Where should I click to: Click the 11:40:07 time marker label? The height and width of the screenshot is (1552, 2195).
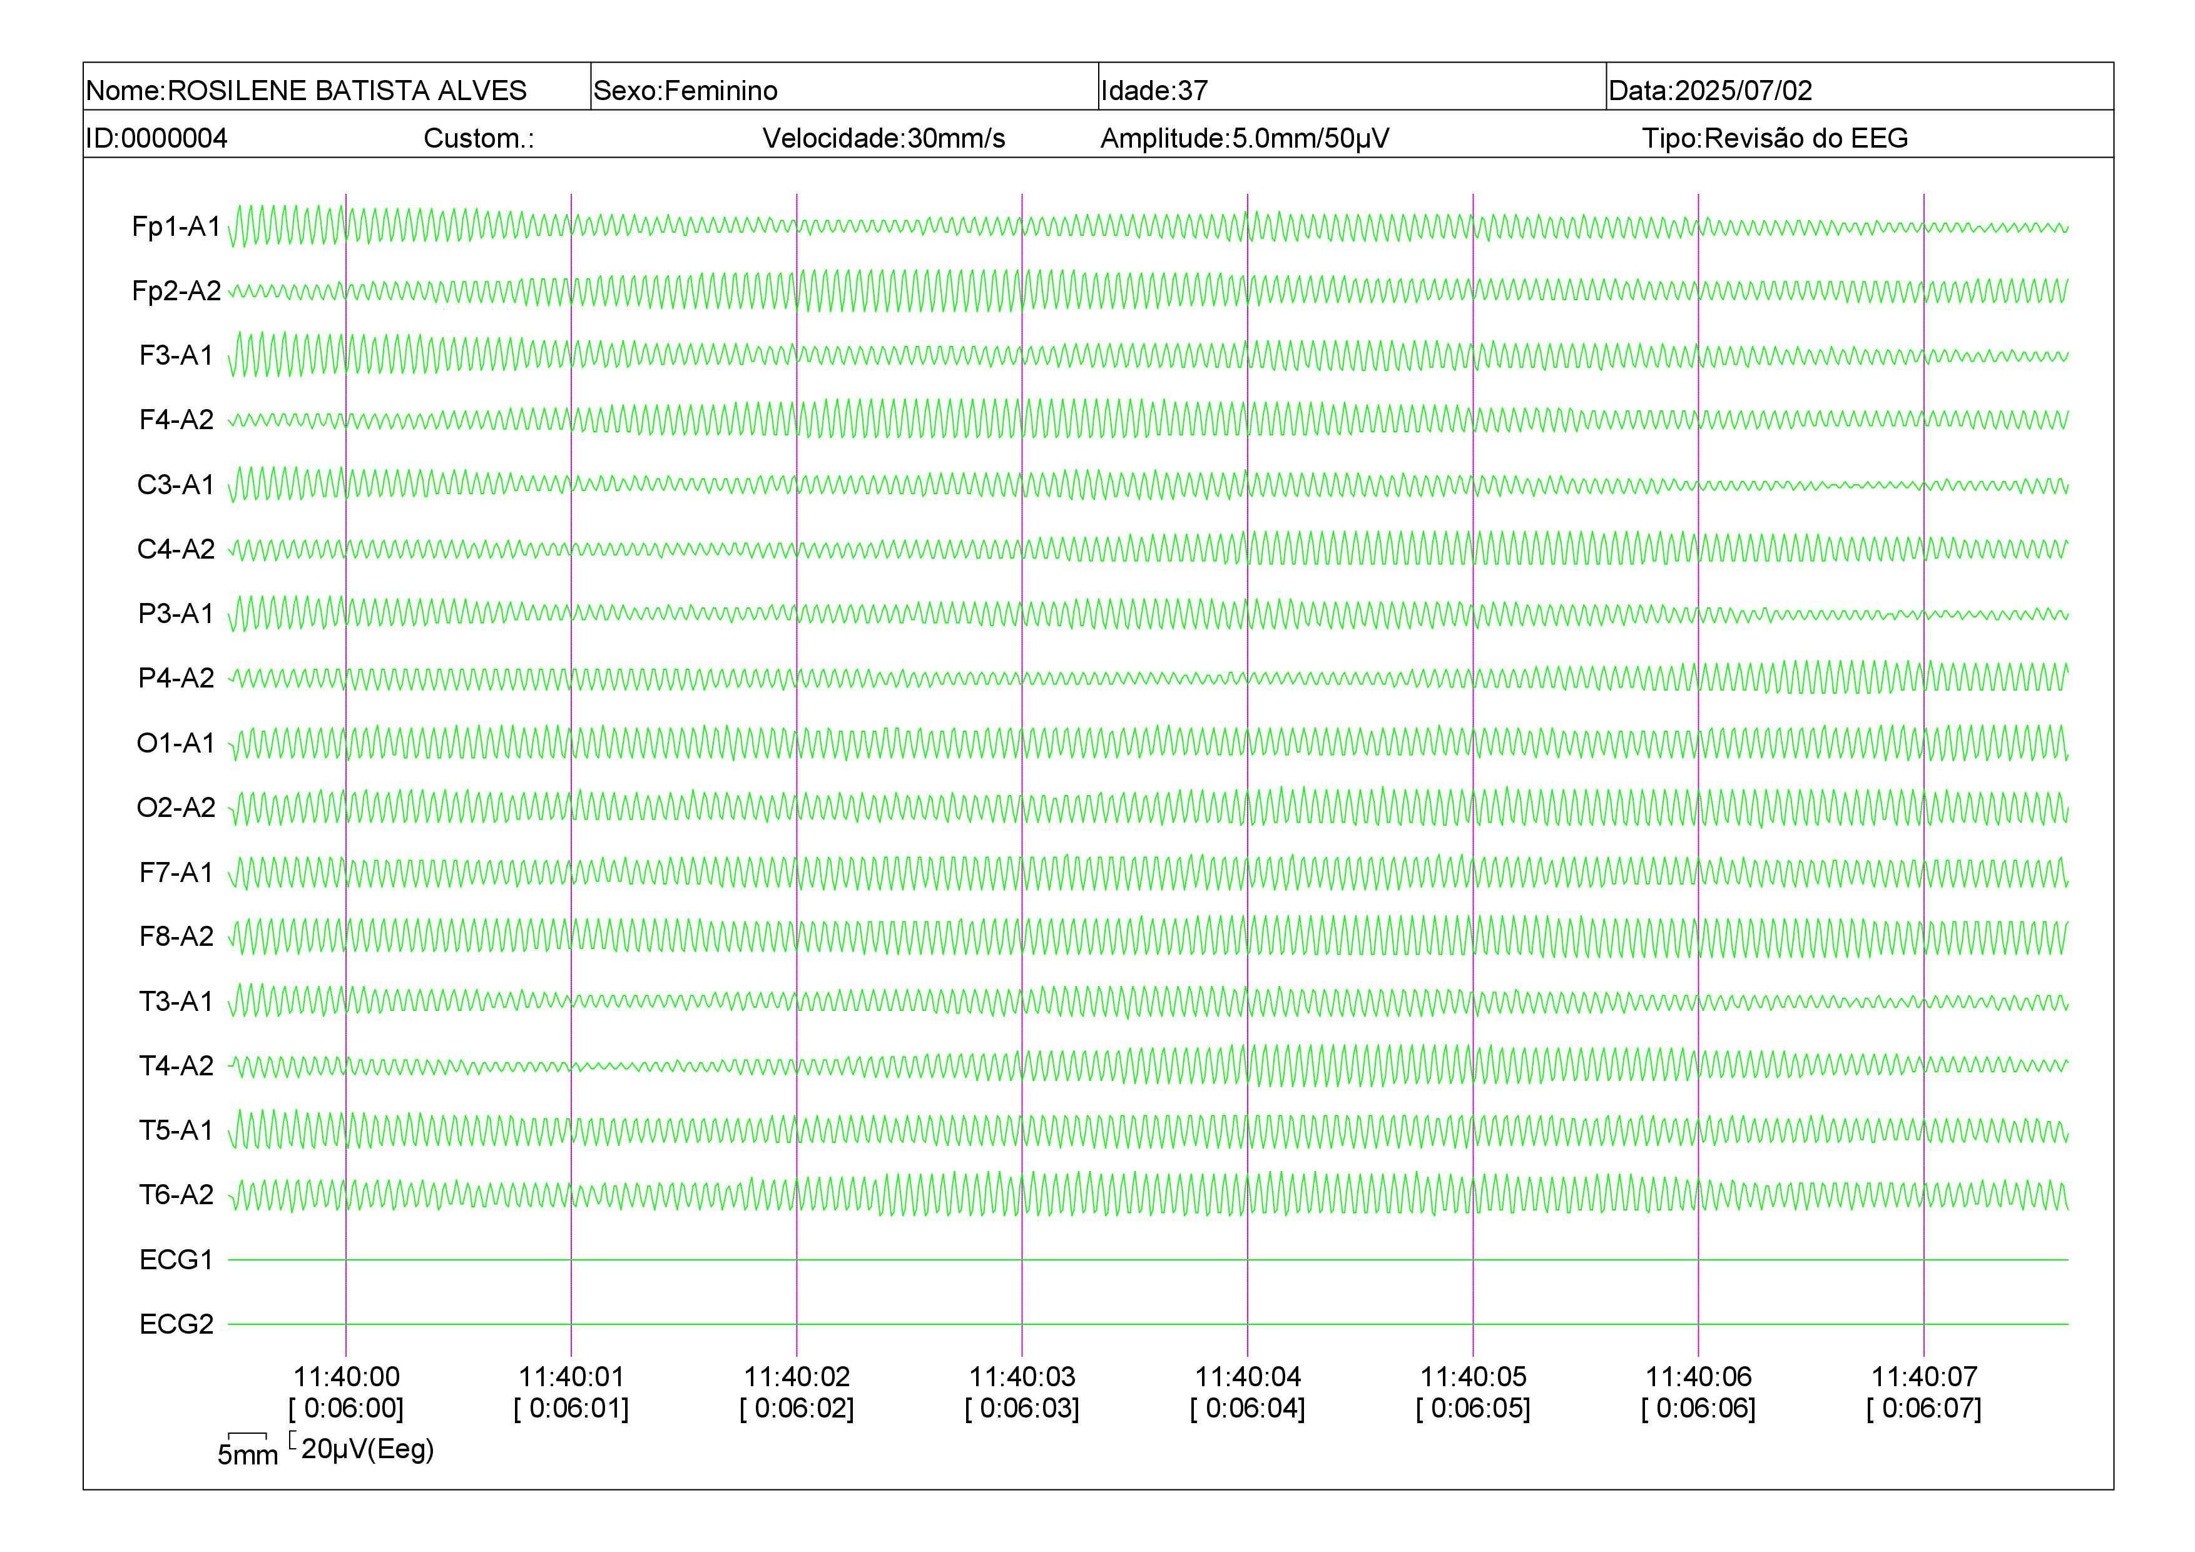[1925, 1377]
